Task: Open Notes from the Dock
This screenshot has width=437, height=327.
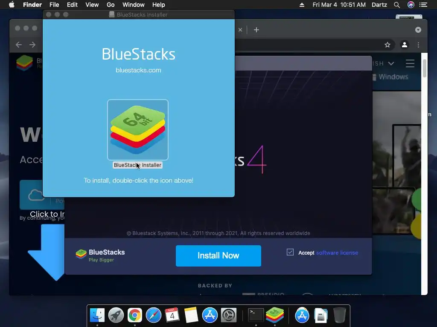Action: pos(191,315)
